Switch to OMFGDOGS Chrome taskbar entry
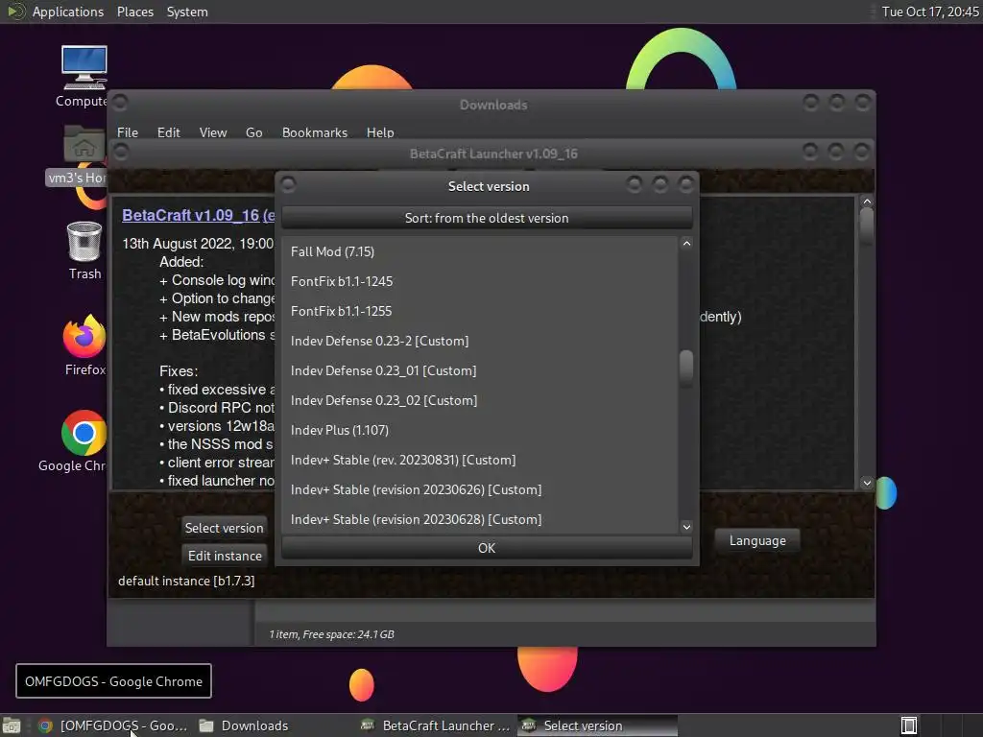 click(x=113, y=725)
